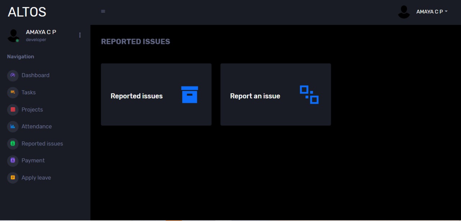The height and width of the screenshot is (221, 461).
Task: Click the blue squares Report an issue icon
Action: (309, 95)
